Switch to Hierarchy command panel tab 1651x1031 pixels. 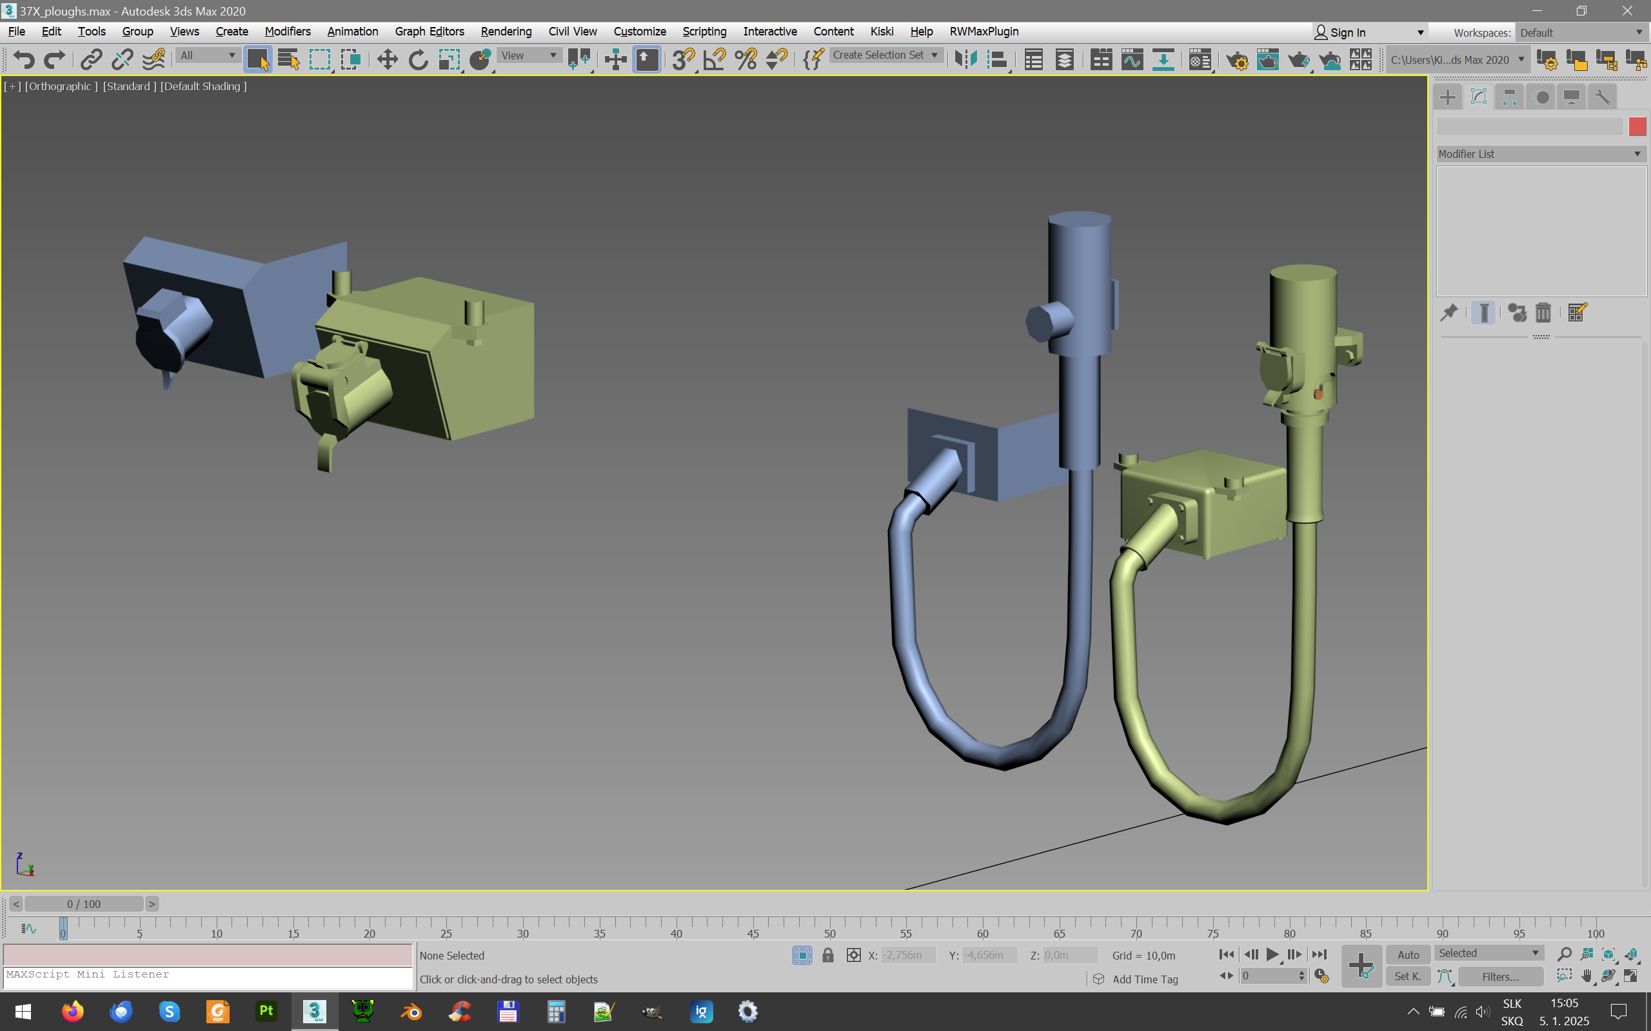coord(1509,97)
